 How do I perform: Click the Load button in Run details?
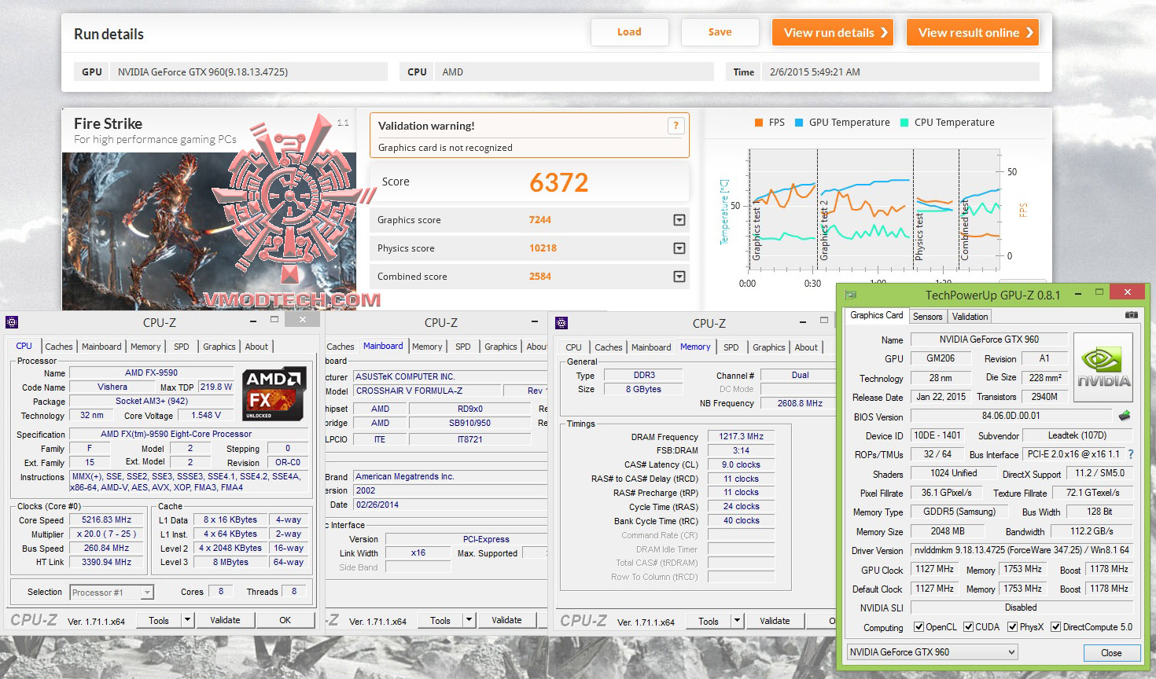click(629, 32)
